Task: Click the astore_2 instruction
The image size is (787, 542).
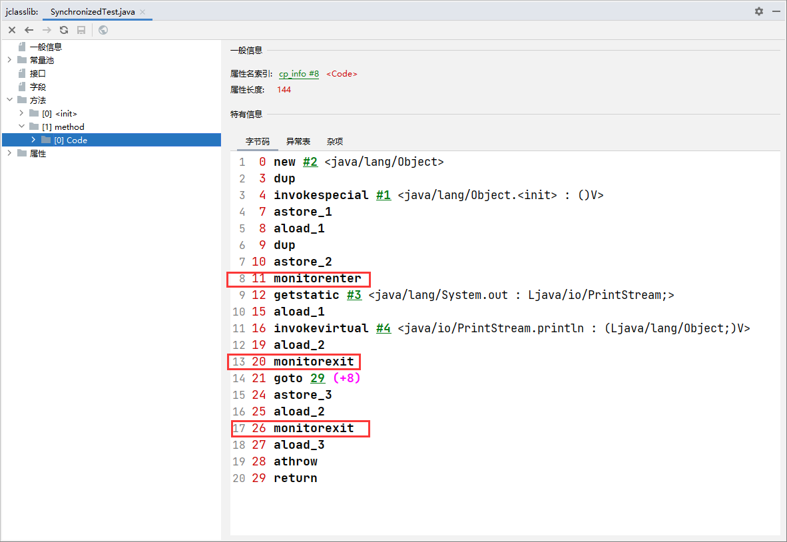Action: coord(303,262)
